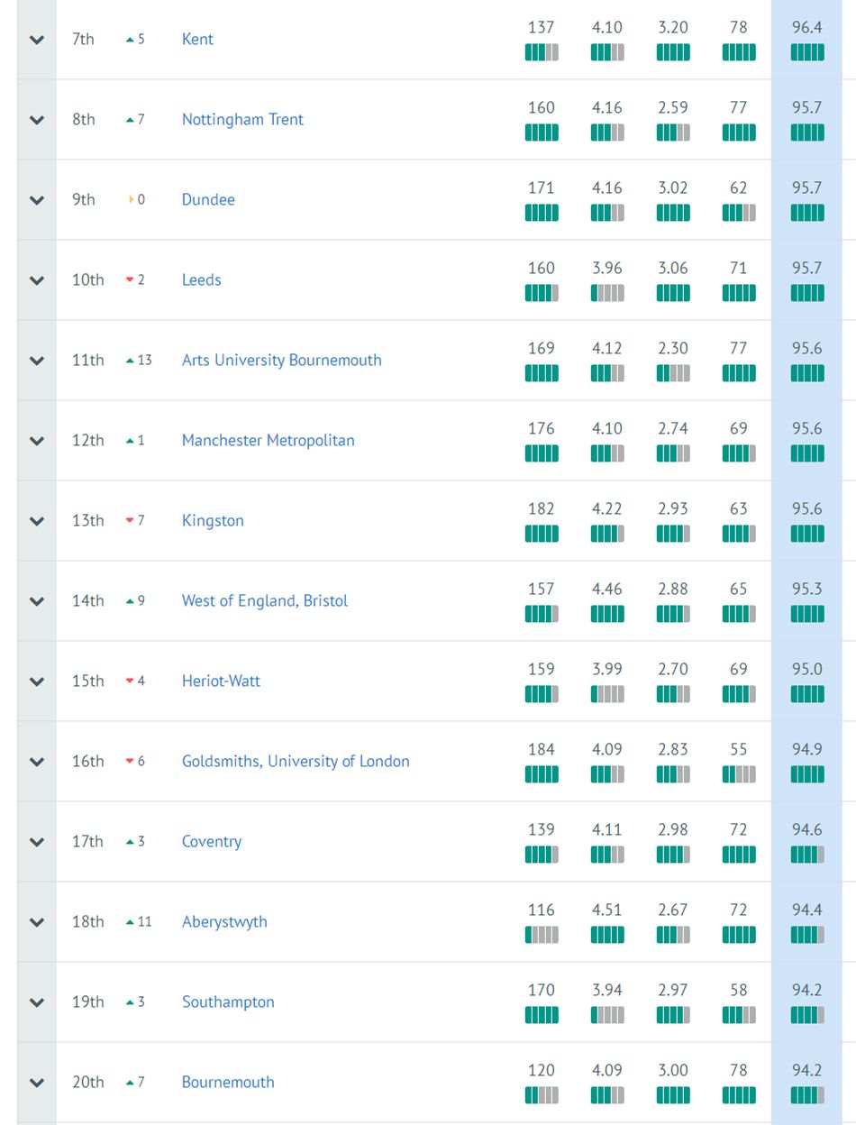Toggle the Kingston row chevron

coord(37,521)
